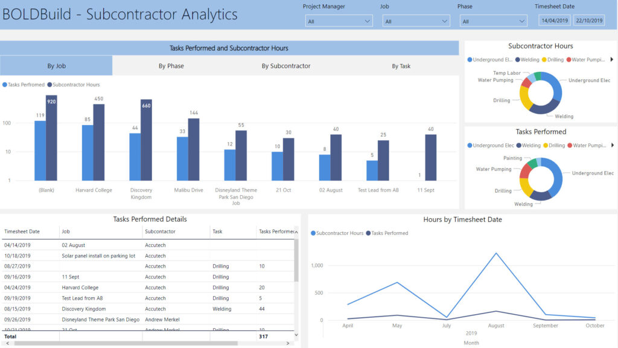Click the timesheet start date field 14/04/2019
Image resolution: width=618 pixels, height=348 pixels.
click(x=554, y=21)
